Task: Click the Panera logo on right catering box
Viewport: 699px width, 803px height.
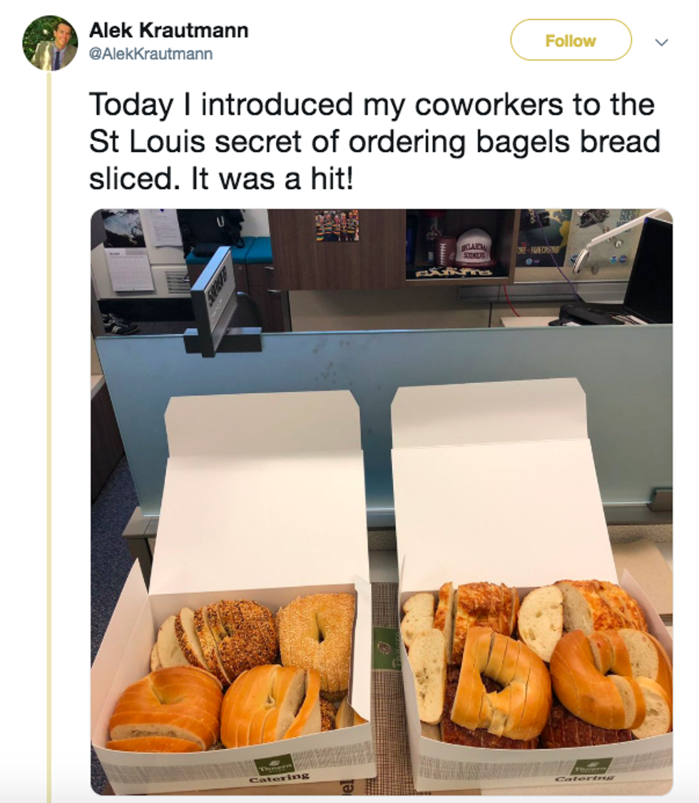Action: click(591, 767)
